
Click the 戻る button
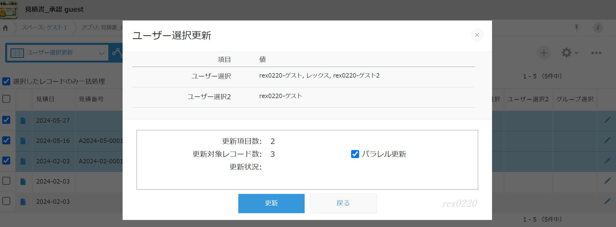tap(343, 203)
